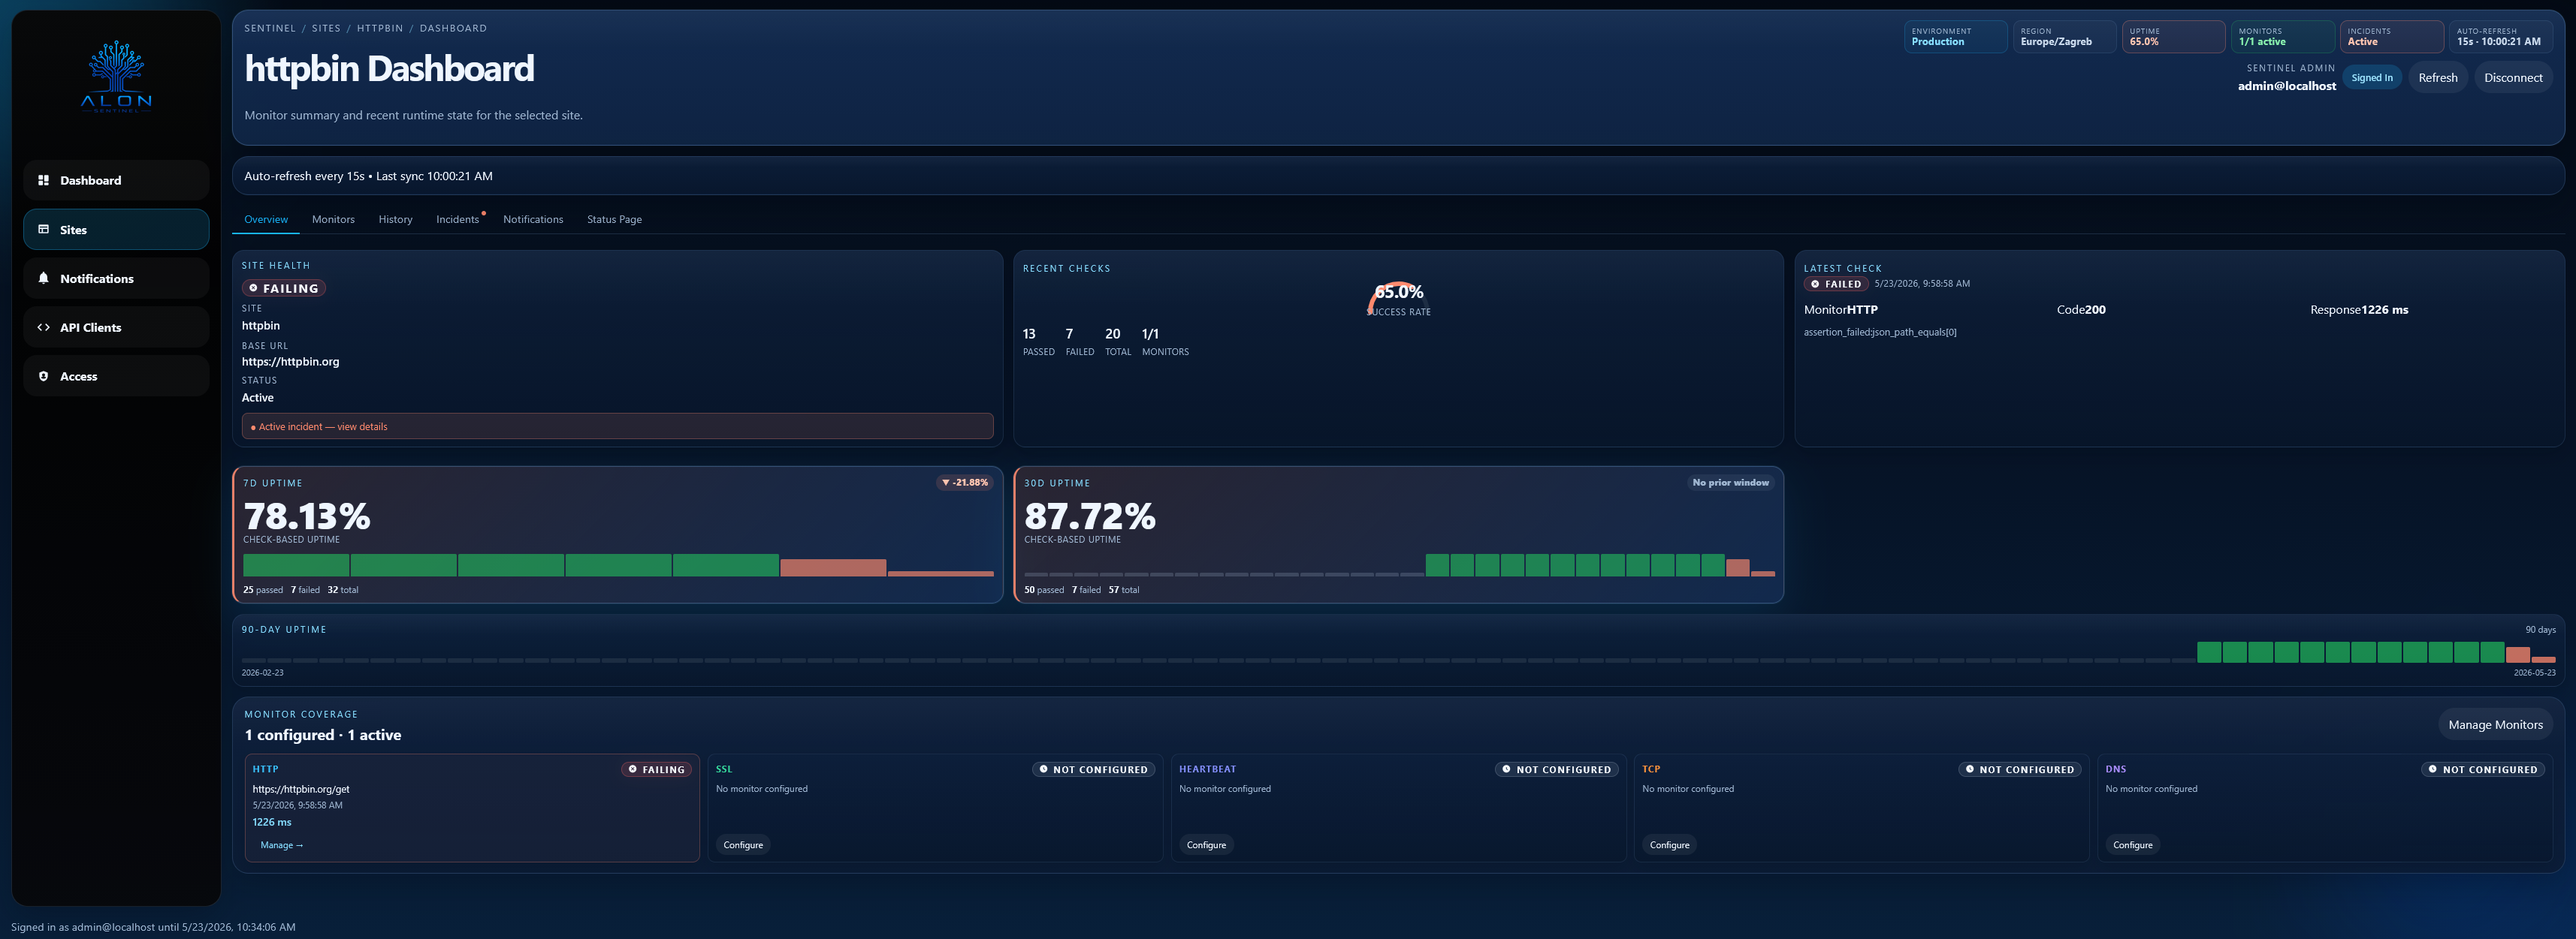Viewport: 2576px width, 939px height.
Task: Click the first green bar in 7D uptime
Action: tap(296, 565)
